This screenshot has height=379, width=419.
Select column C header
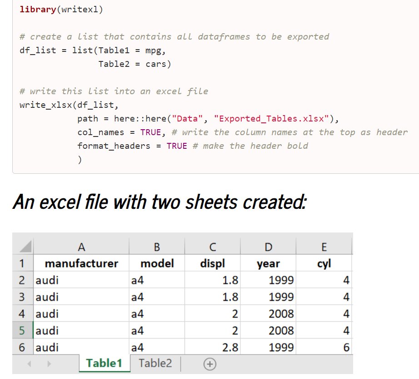pos(212,247)
